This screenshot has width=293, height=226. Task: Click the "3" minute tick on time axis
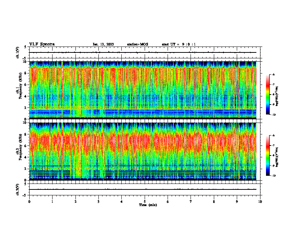point(98,202)
